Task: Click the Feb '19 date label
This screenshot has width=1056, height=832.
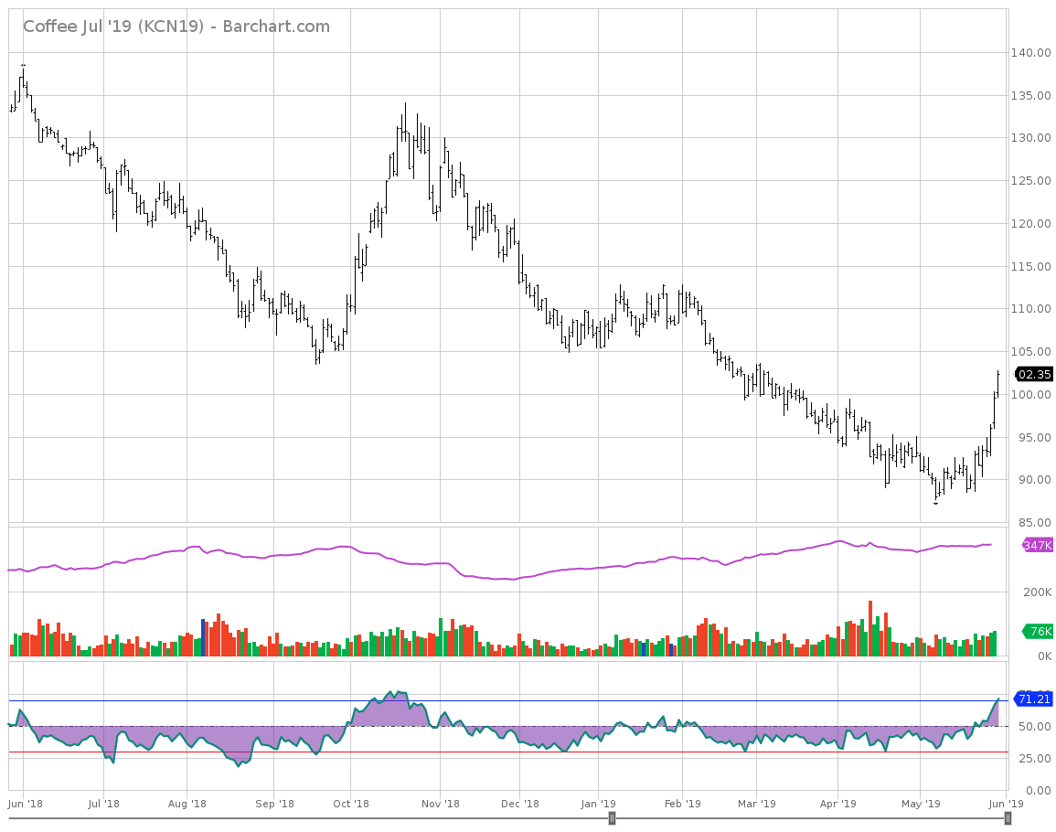Action: [682, 803]
